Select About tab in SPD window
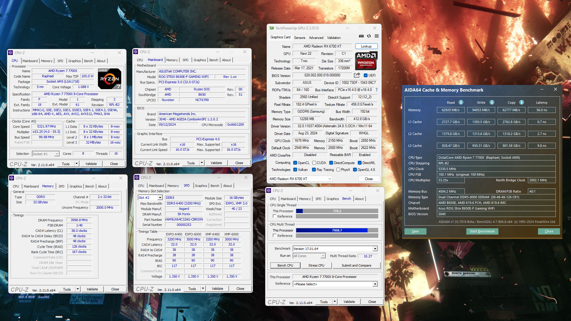This screenshot has height=321, width=571. click(228, 186)
